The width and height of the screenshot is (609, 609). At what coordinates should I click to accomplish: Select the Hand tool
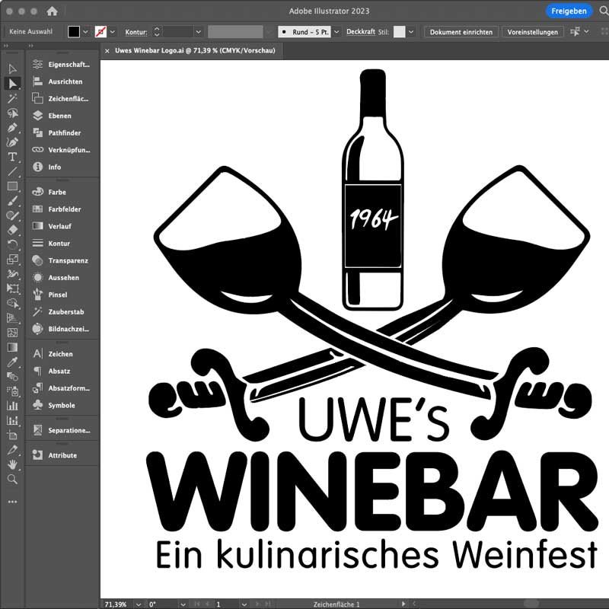[x=12, y=464]
